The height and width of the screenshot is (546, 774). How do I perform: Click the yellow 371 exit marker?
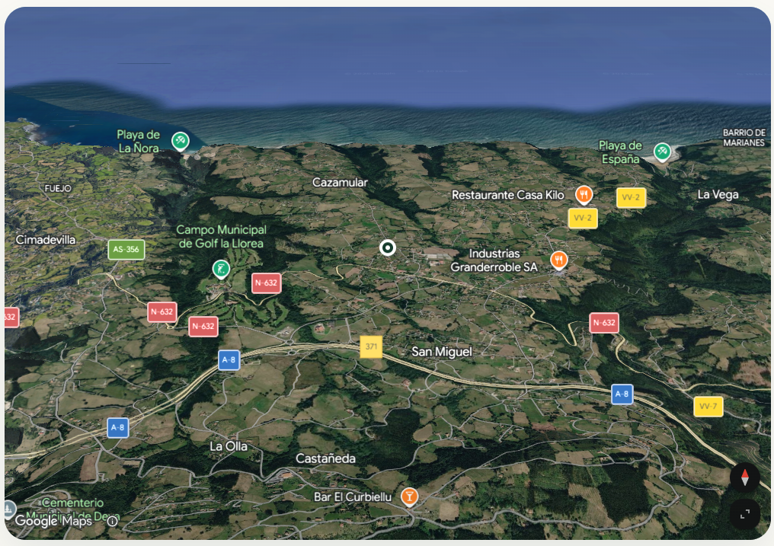pos(371,346)
